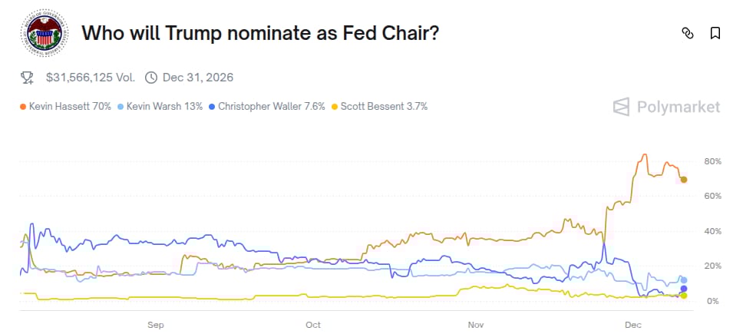This screenshot has width=733, height=334.
Task: Click the clock icon near end date
Action: [x=150, y=77]
